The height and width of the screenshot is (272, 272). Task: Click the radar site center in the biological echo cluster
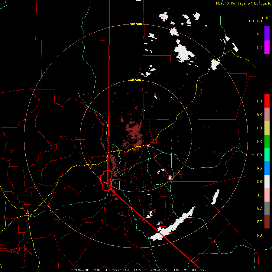[136, 136]
